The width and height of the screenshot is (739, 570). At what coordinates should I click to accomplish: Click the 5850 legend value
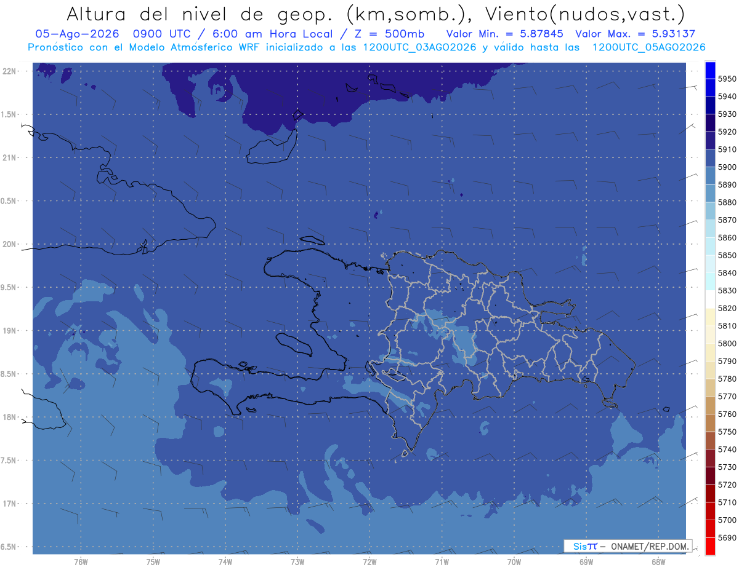tap(726, 255)
